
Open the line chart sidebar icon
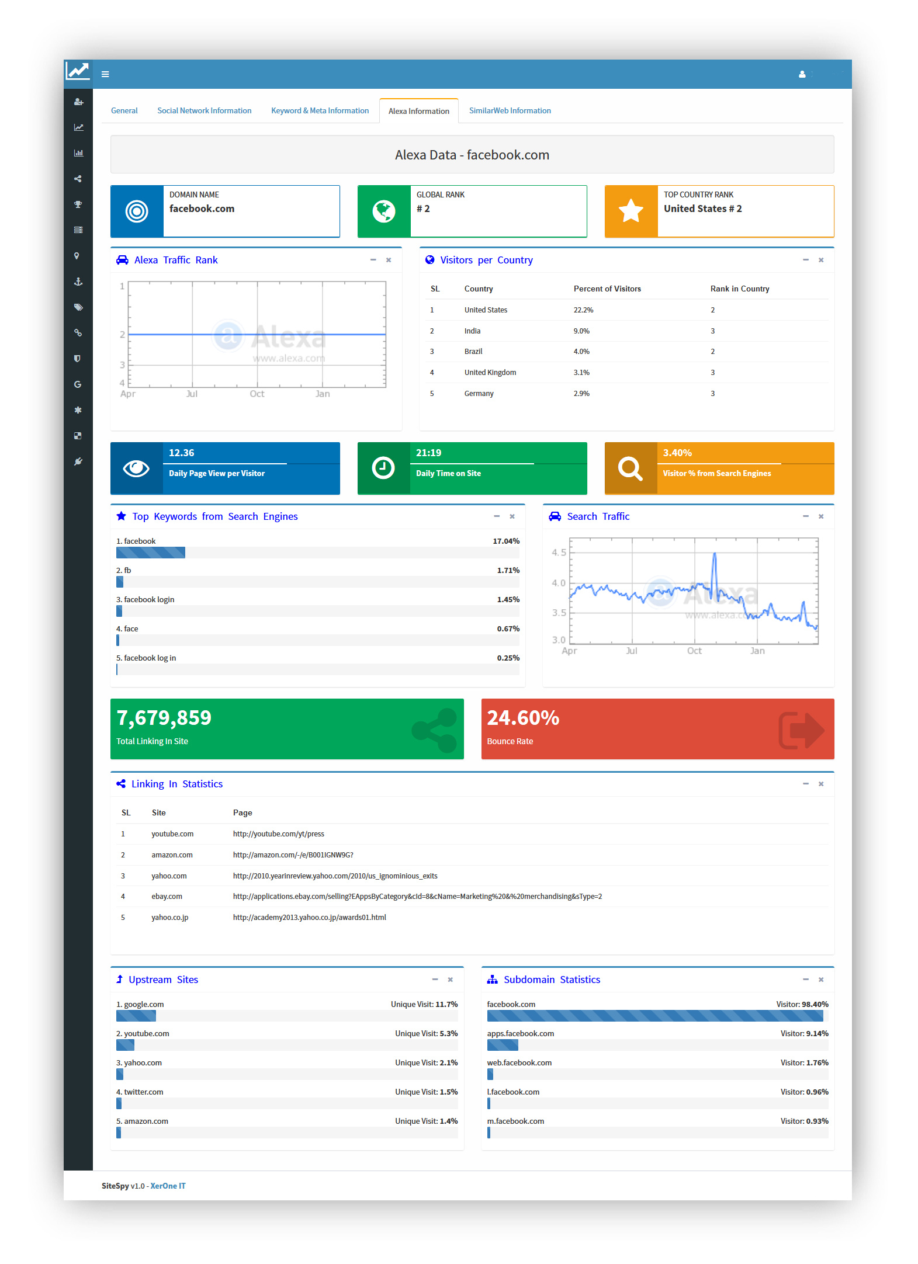78,127
